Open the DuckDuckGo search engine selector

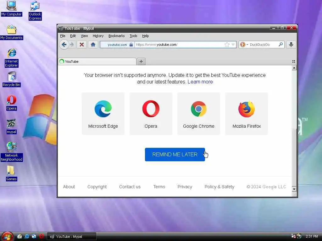tap(244, 45)
